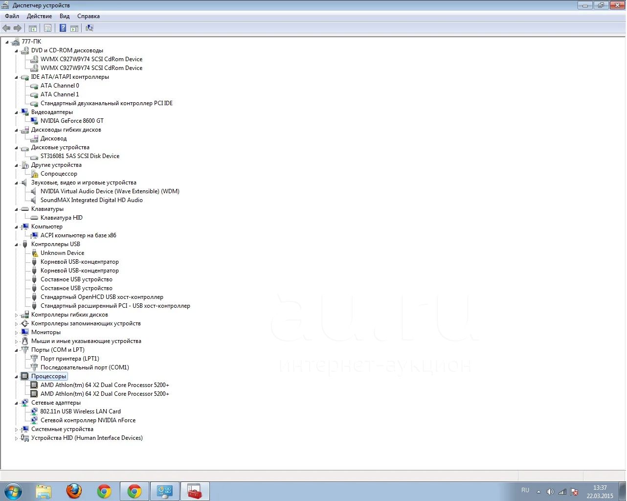Select the 802.11n USB Wireless LAN Card
This screenshot has width=627, height=501.
(x=80, y=411)
